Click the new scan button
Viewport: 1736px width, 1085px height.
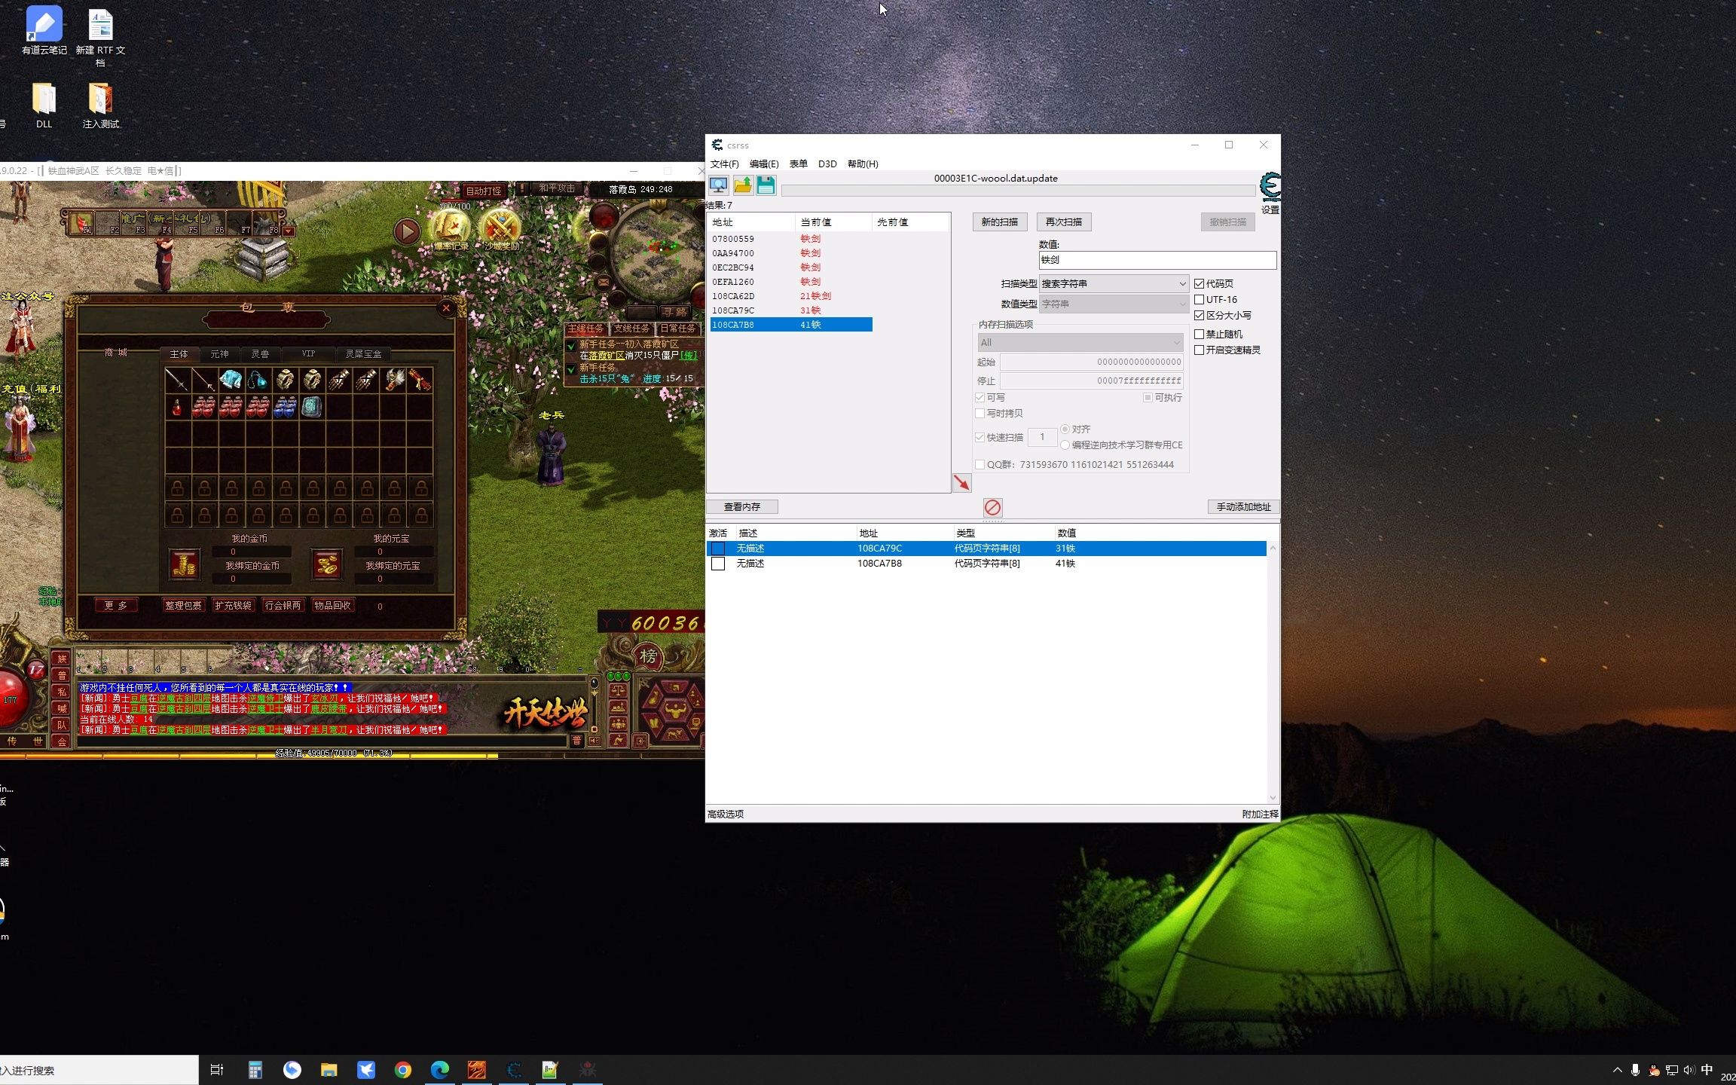1000,222
